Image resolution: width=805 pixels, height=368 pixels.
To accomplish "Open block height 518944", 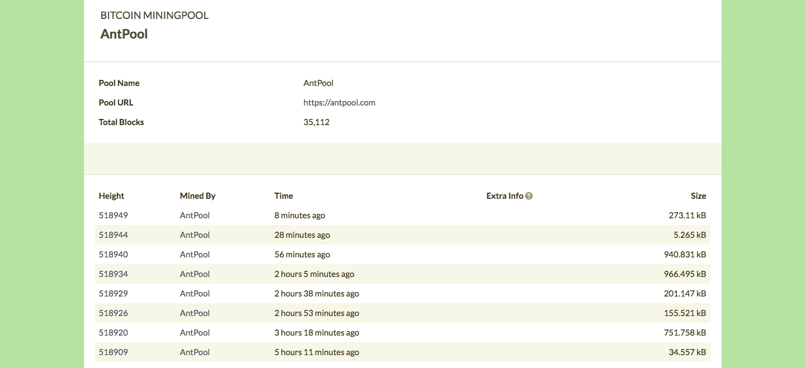I will pos(114,235).
